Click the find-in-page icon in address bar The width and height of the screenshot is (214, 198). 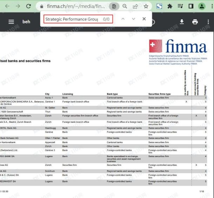pyautogui.click(x=114, y=6)
